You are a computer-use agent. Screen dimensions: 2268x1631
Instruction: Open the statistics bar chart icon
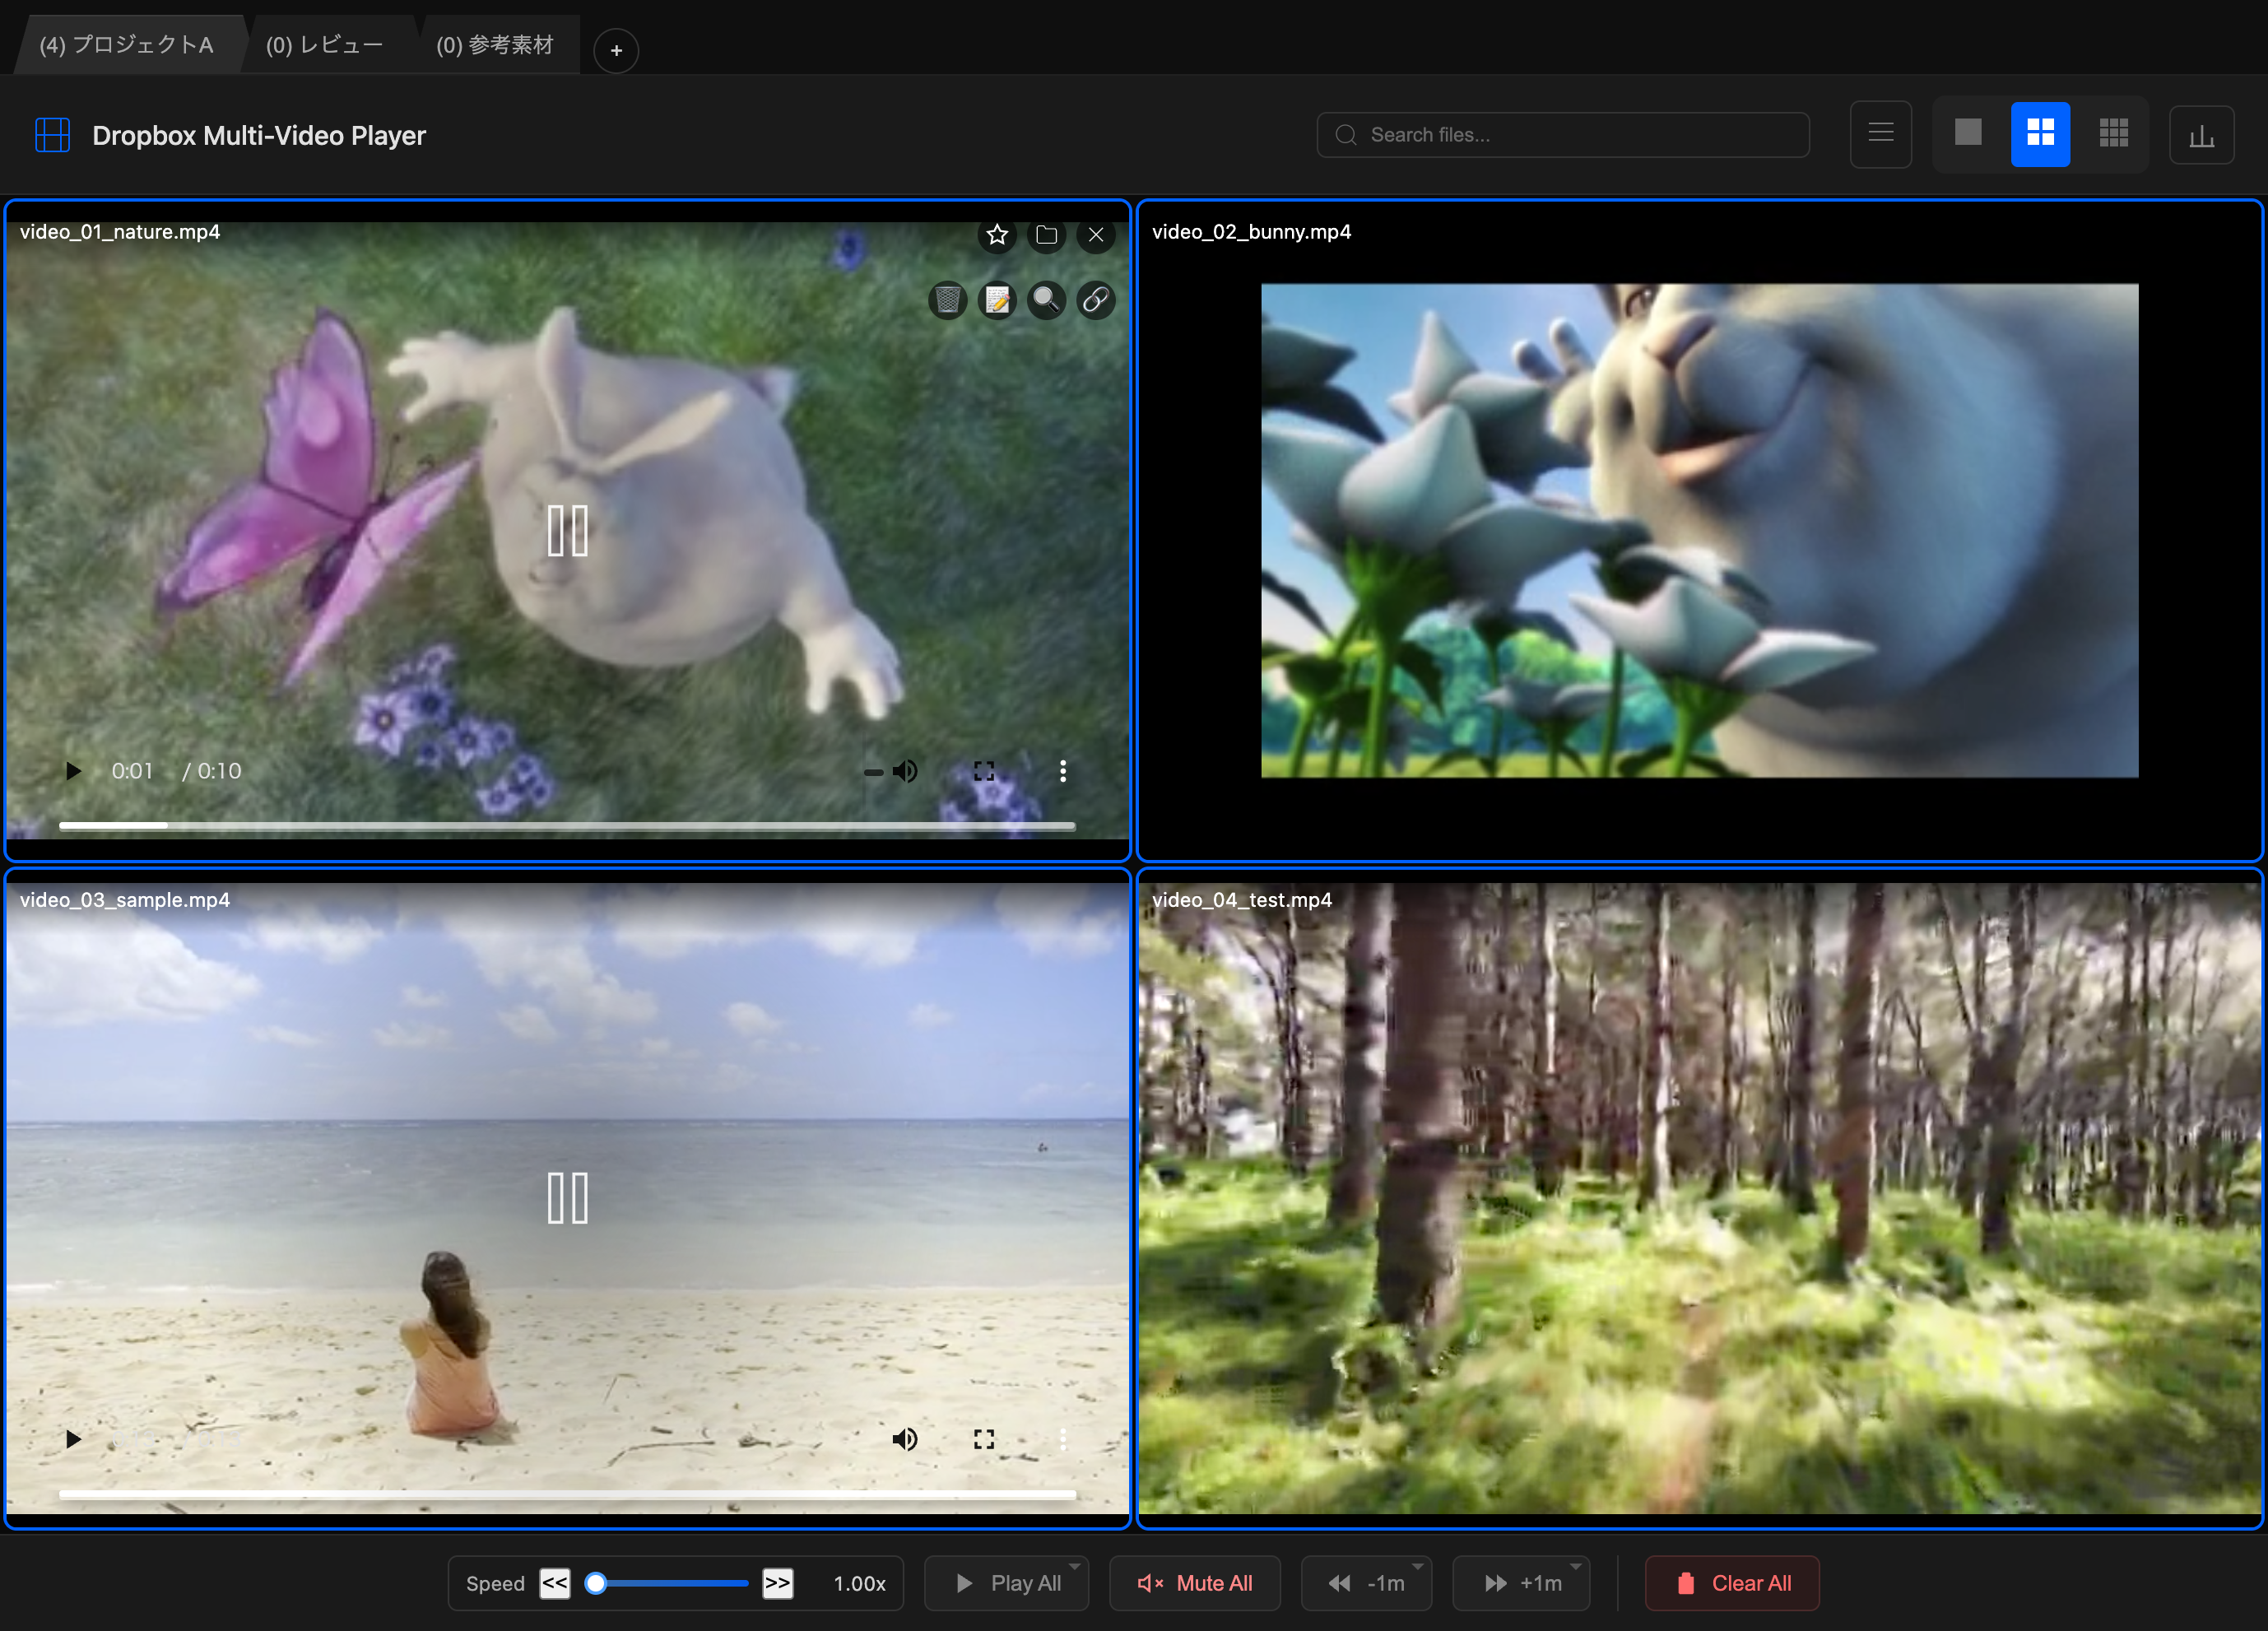click(x=2201, y=135)
